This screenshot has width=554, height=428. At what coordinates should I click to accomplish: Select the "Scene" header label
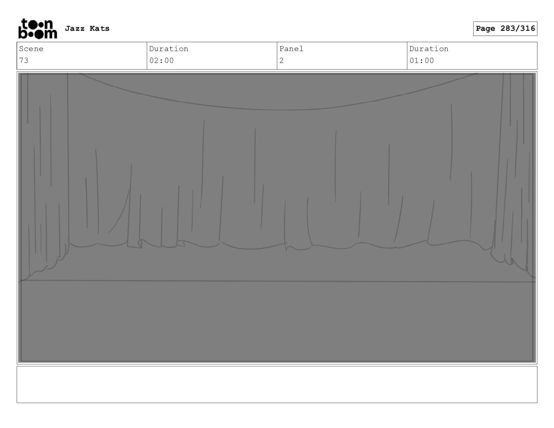[x=31, y=49]
